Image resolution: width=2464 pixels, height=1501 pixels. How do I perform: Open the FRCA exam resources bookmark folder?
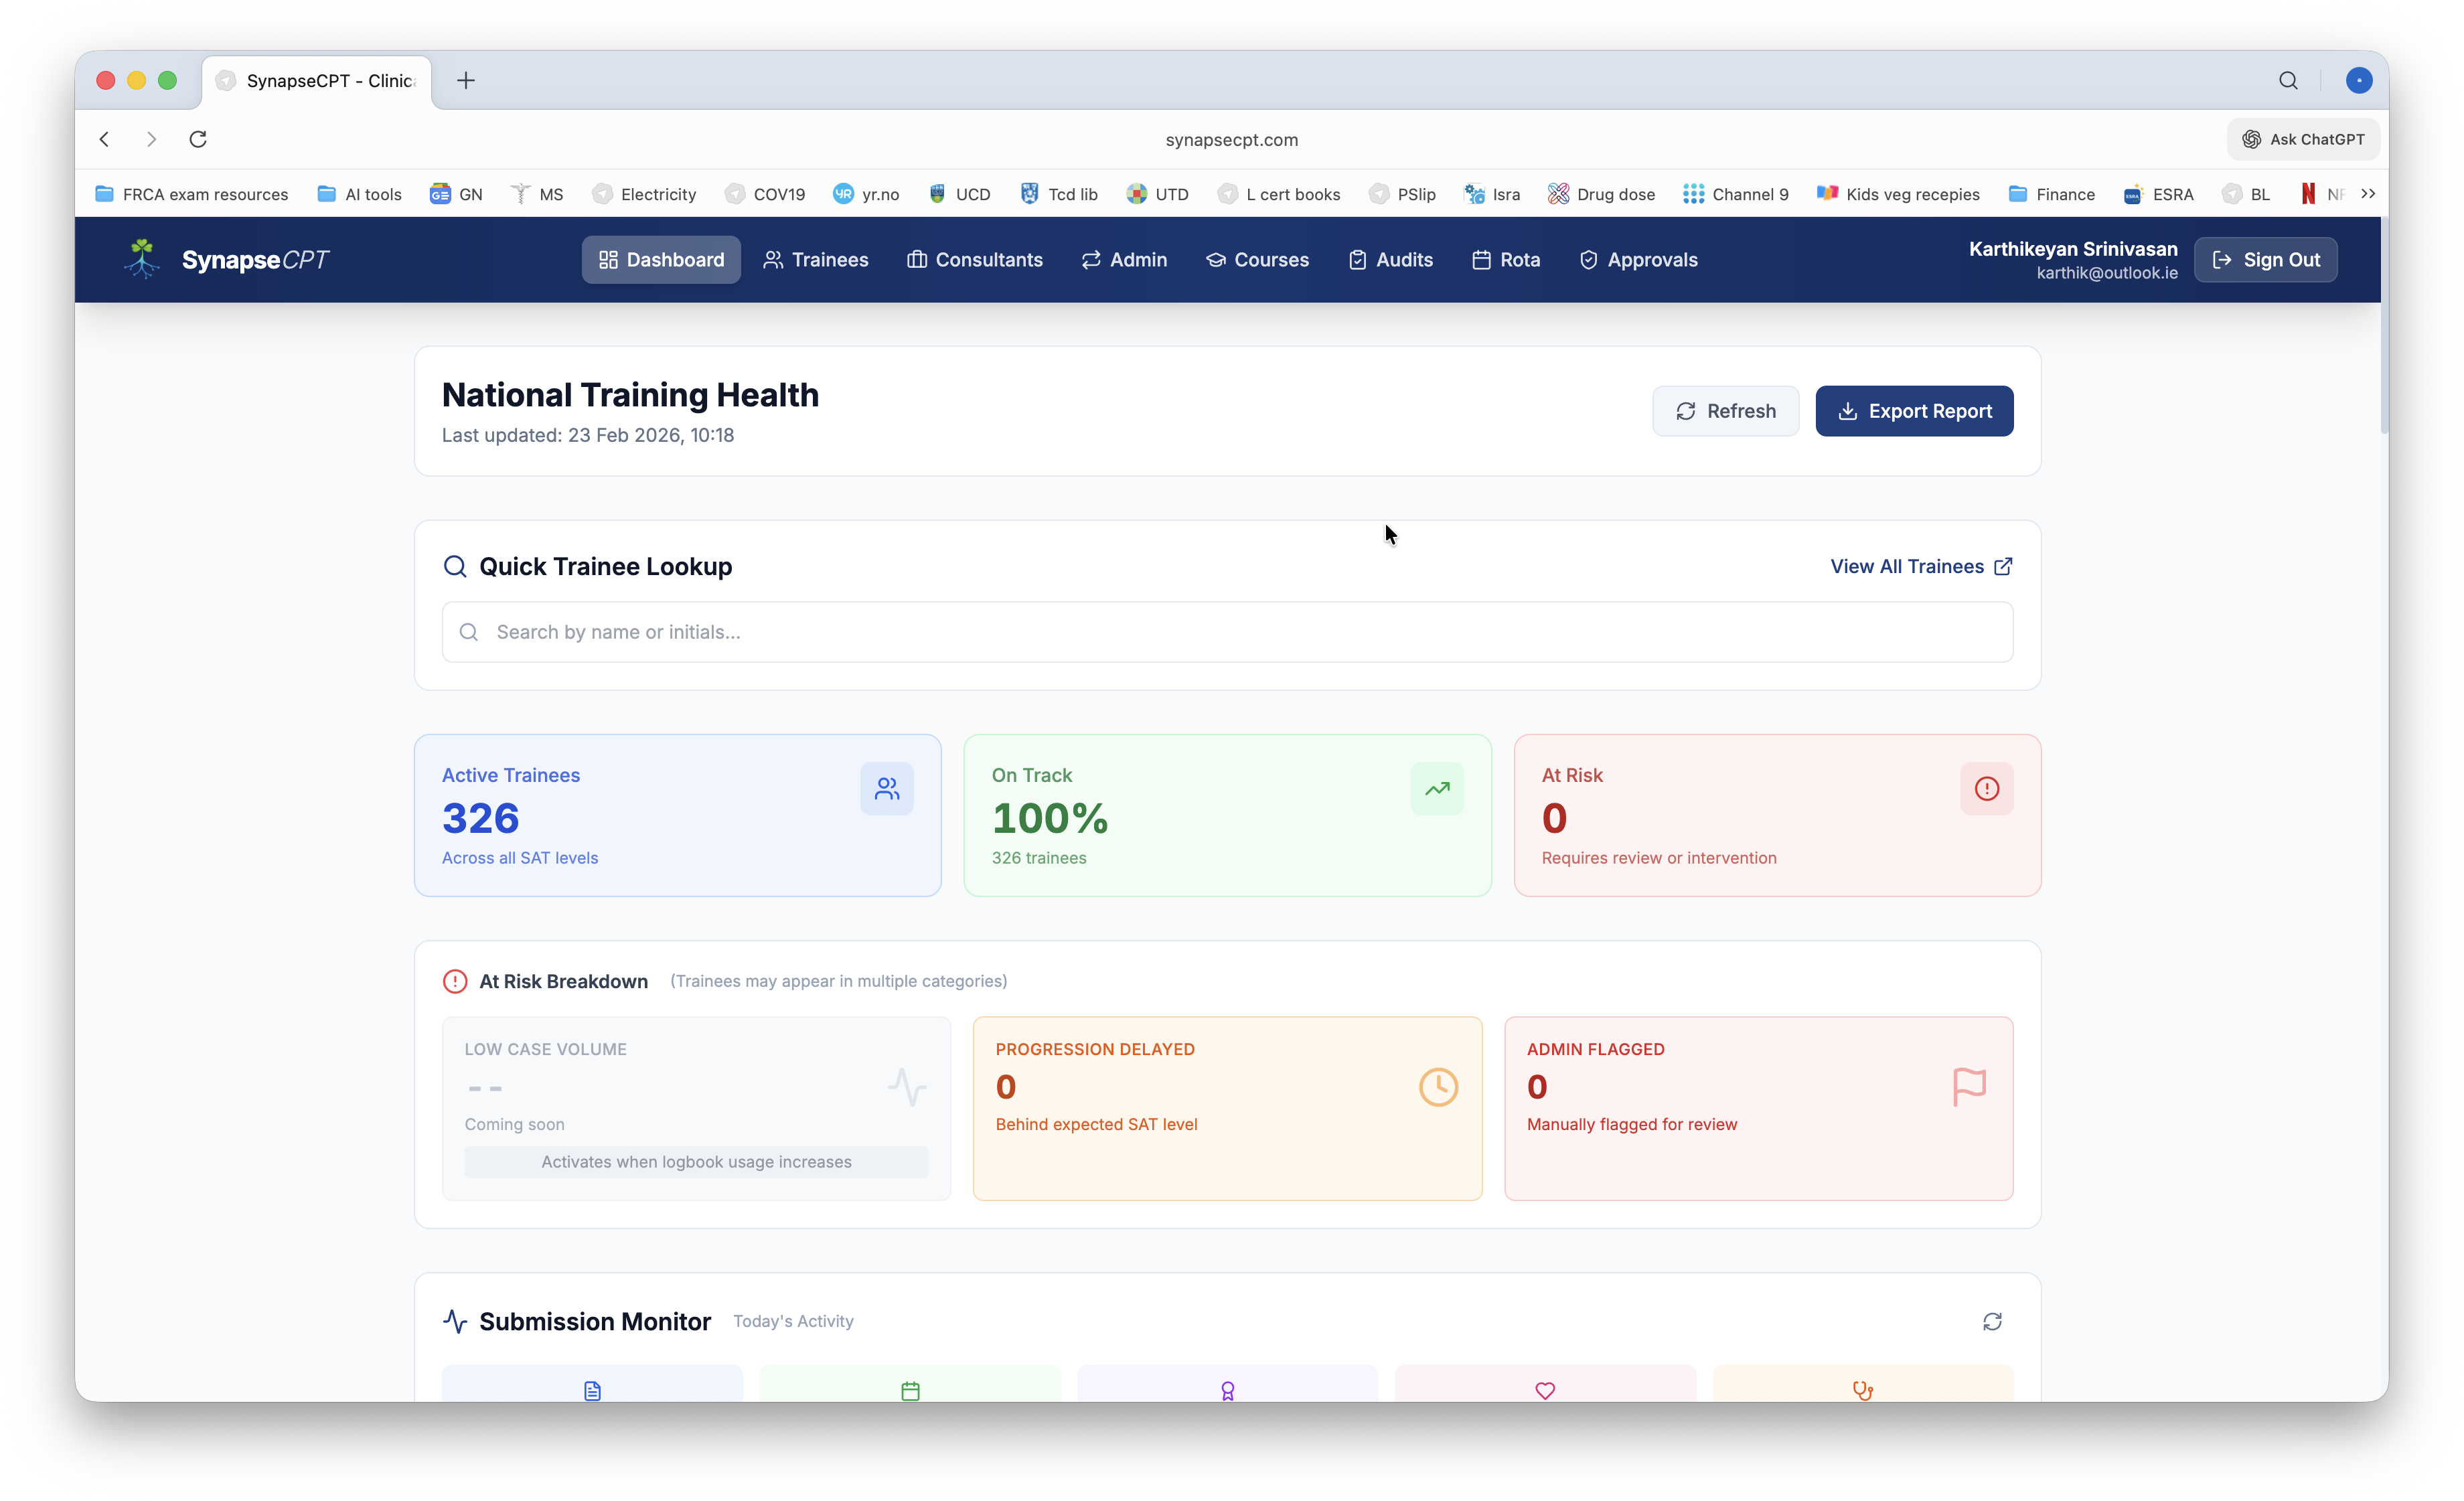pos(192,194)
